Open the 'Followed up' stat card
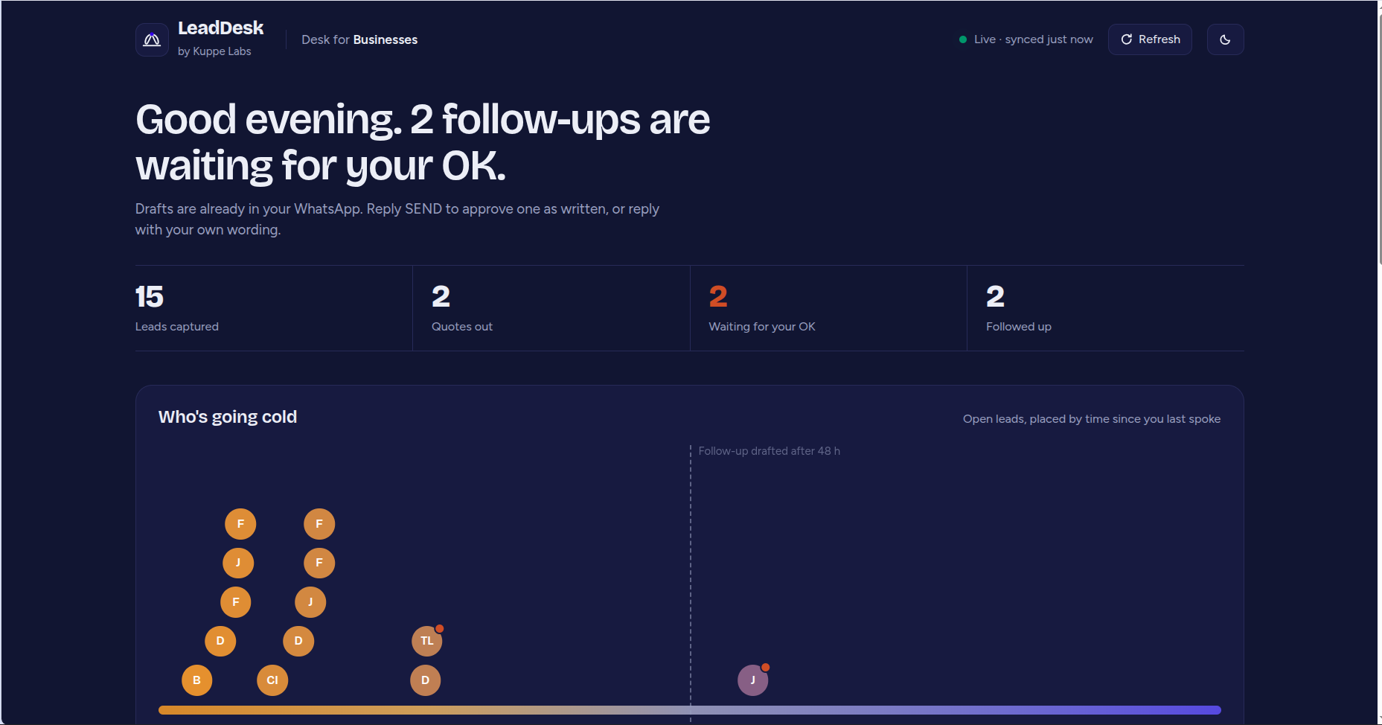The image size is (1382, 725). pos(1106,308)
